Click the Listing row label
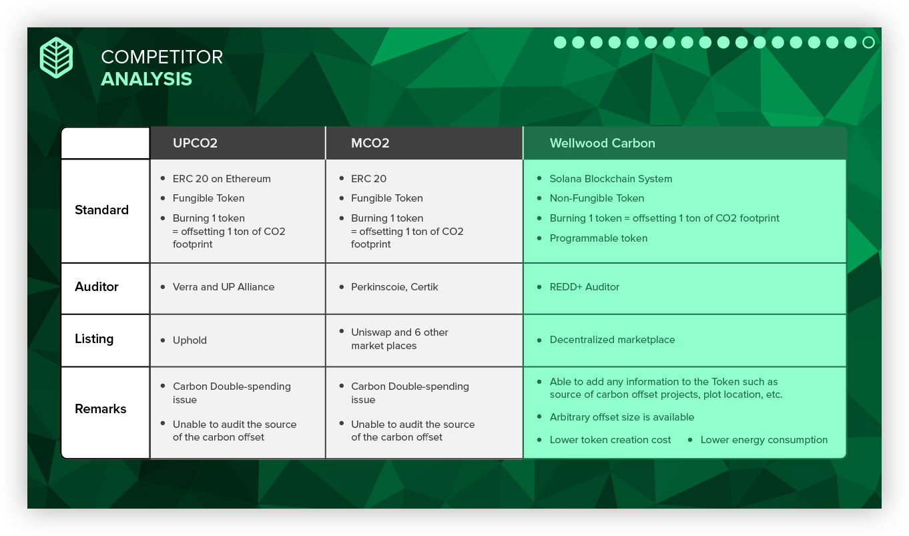This screenshot has height=536, width=909. click(94, 339)
